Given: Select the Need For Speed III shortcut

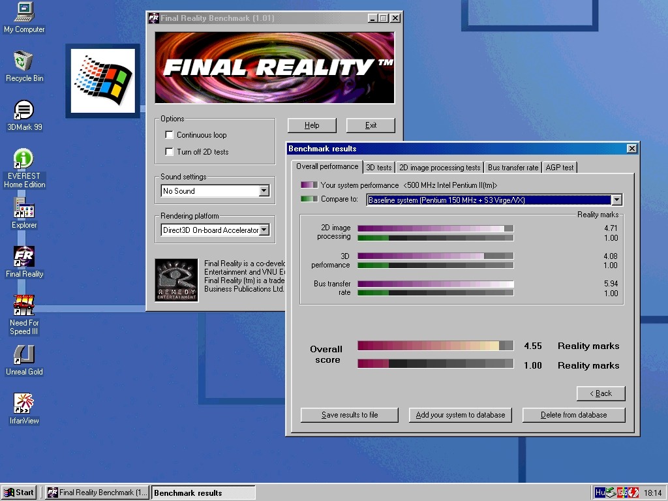Looking at the screenshot, I should click(x=24, y=315).
